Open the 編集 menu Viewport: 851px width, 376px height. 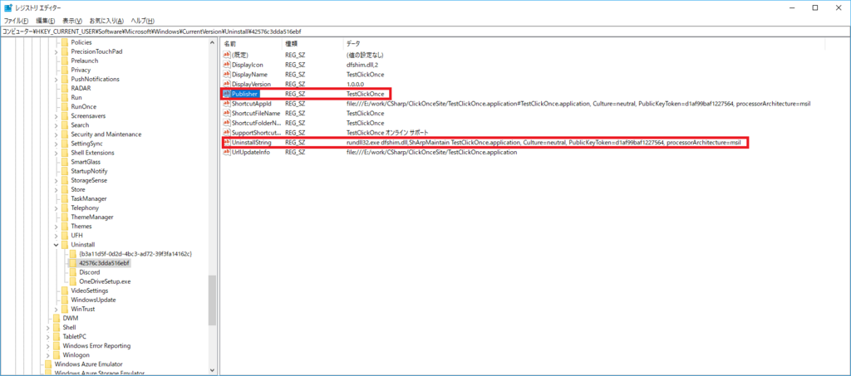point(47,21)
